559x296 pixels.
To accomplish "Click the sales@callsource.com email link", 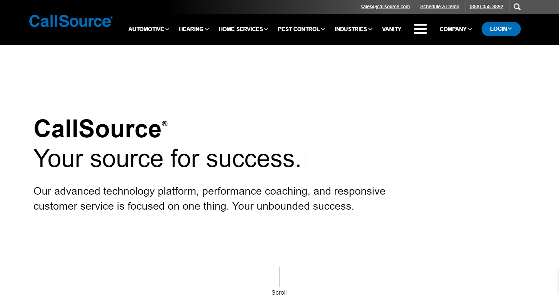I will [385, 6].
